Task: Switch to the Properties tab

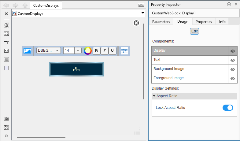Action: [204, 22]
